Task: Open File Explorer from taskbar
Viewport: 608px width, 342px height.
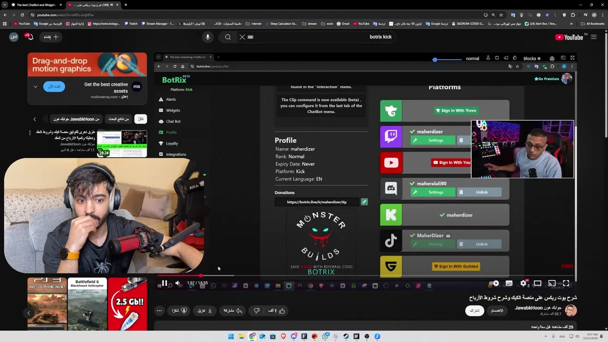Action: (x=241, y=336)
